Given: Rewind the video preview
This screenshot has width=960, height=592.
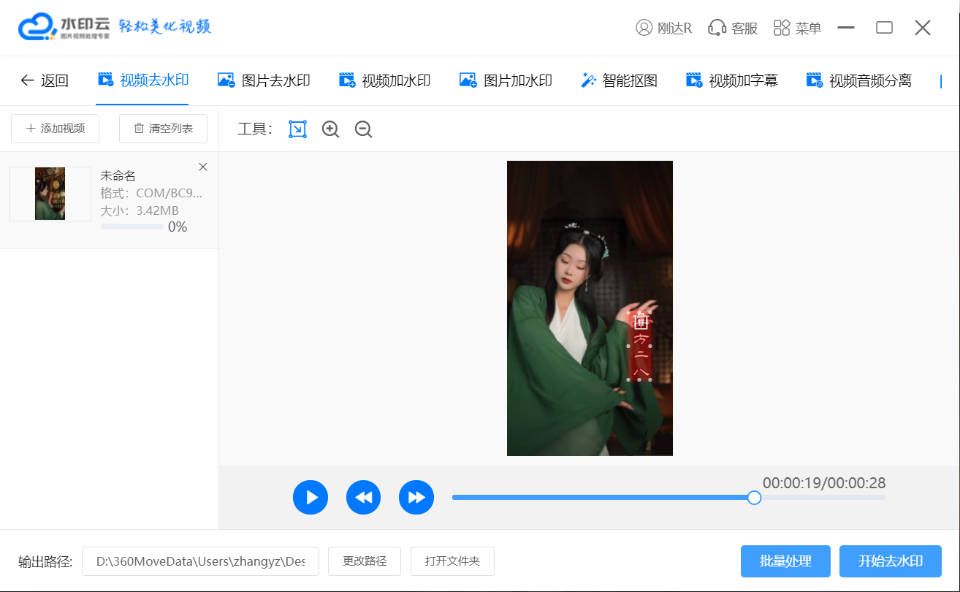Looking at the screenshot, I should pos(364,498).
